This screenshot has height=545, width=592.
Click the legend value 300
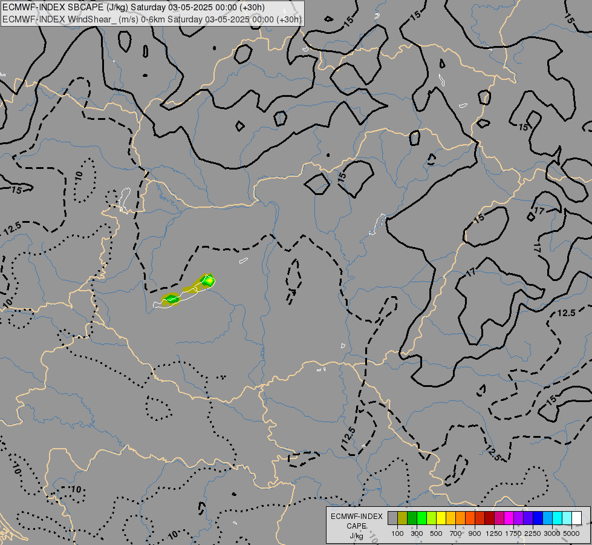(417, 533)
